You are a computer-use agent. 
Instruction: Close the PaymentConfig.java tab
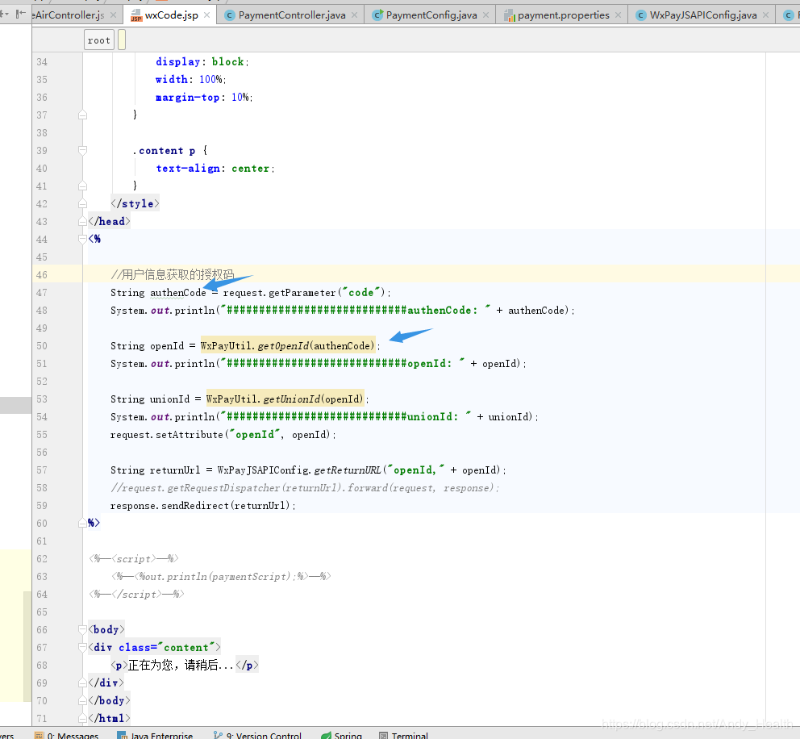[x=485, y=15]
